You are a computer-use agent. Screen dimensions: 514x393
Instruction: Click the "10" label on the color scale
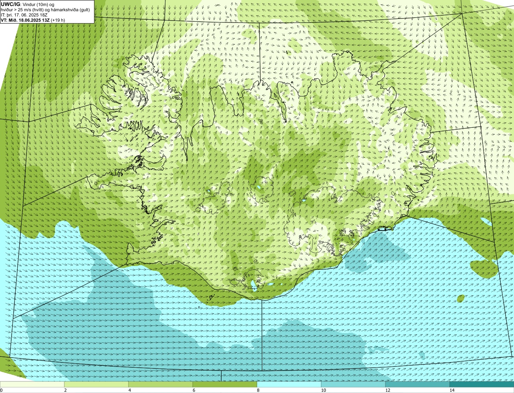323,390
